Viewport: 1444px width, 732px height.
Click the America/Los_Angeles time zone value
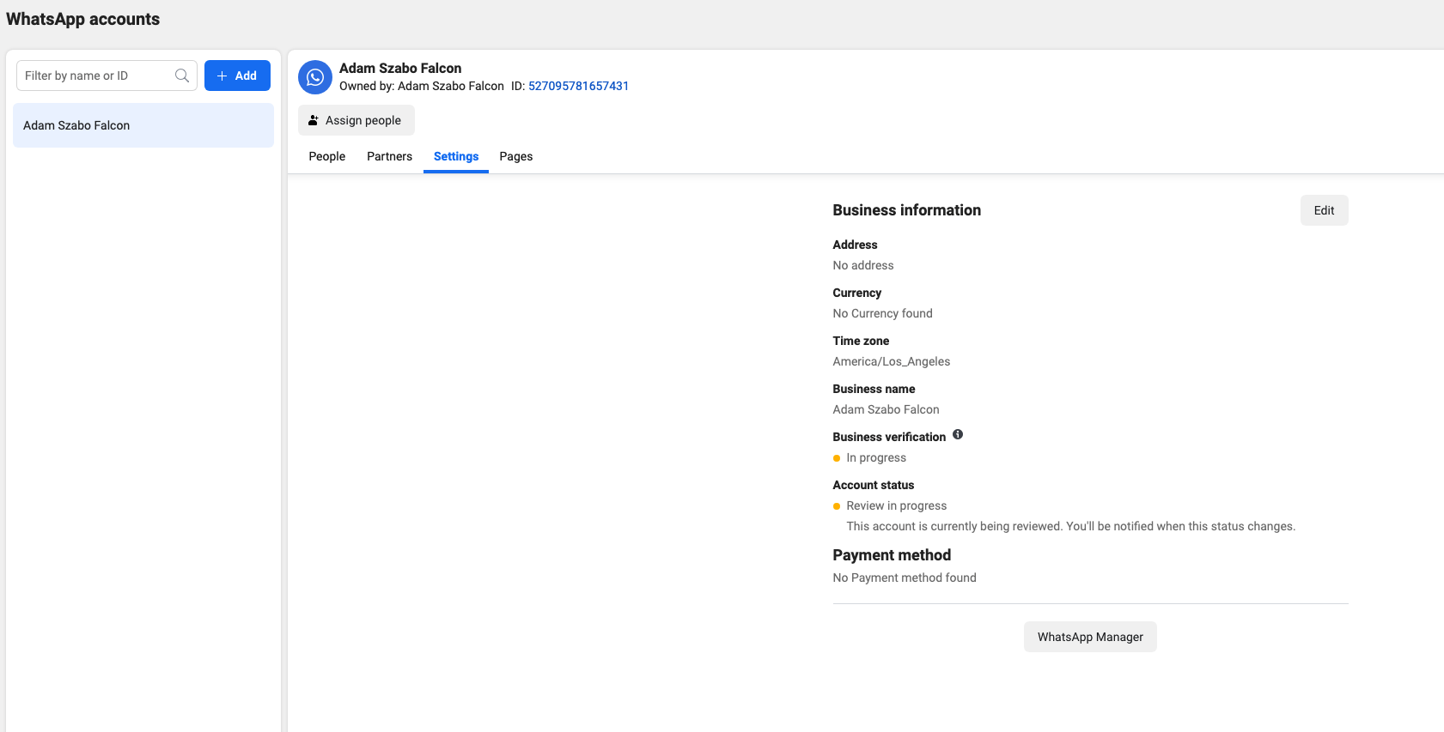click(x=892, y=361)
